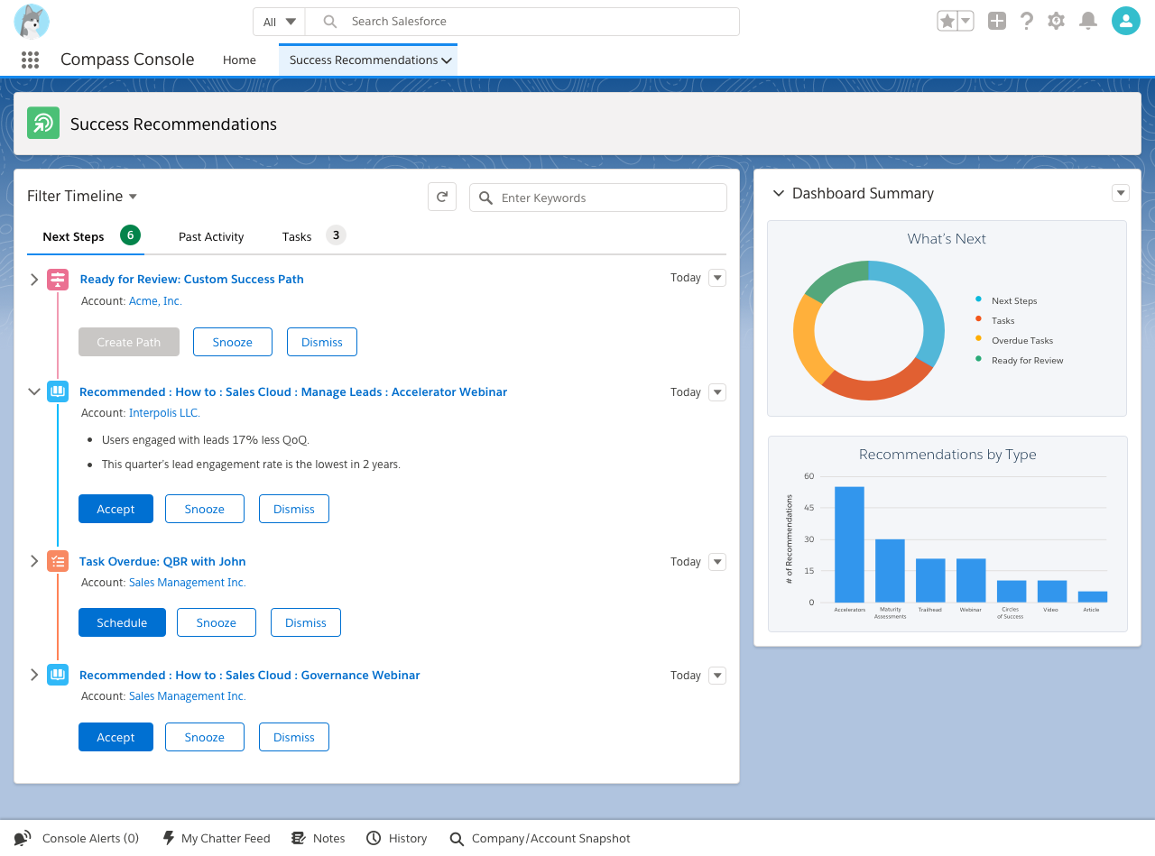Schedule the QBR with John task

[122, 622]
